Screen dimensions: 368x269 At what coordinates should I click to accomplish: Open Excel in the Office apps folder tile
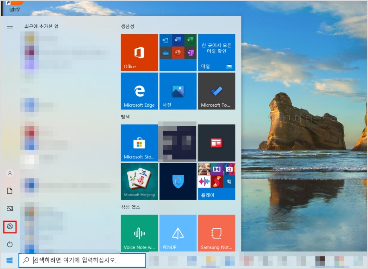190,40
